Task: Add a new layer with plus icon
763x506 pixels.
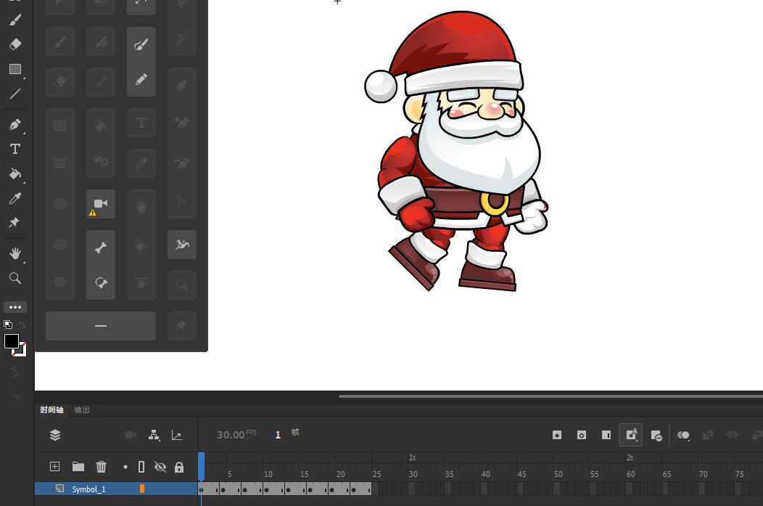Action: (x=54, y=467)
